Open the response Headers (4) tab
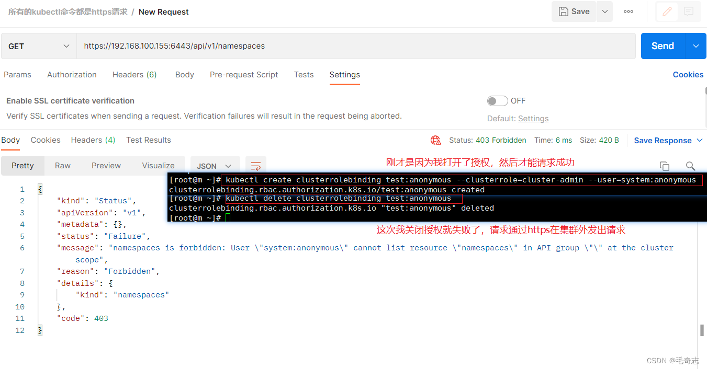This screenshot has height=369, width=707. click(93, 140)
